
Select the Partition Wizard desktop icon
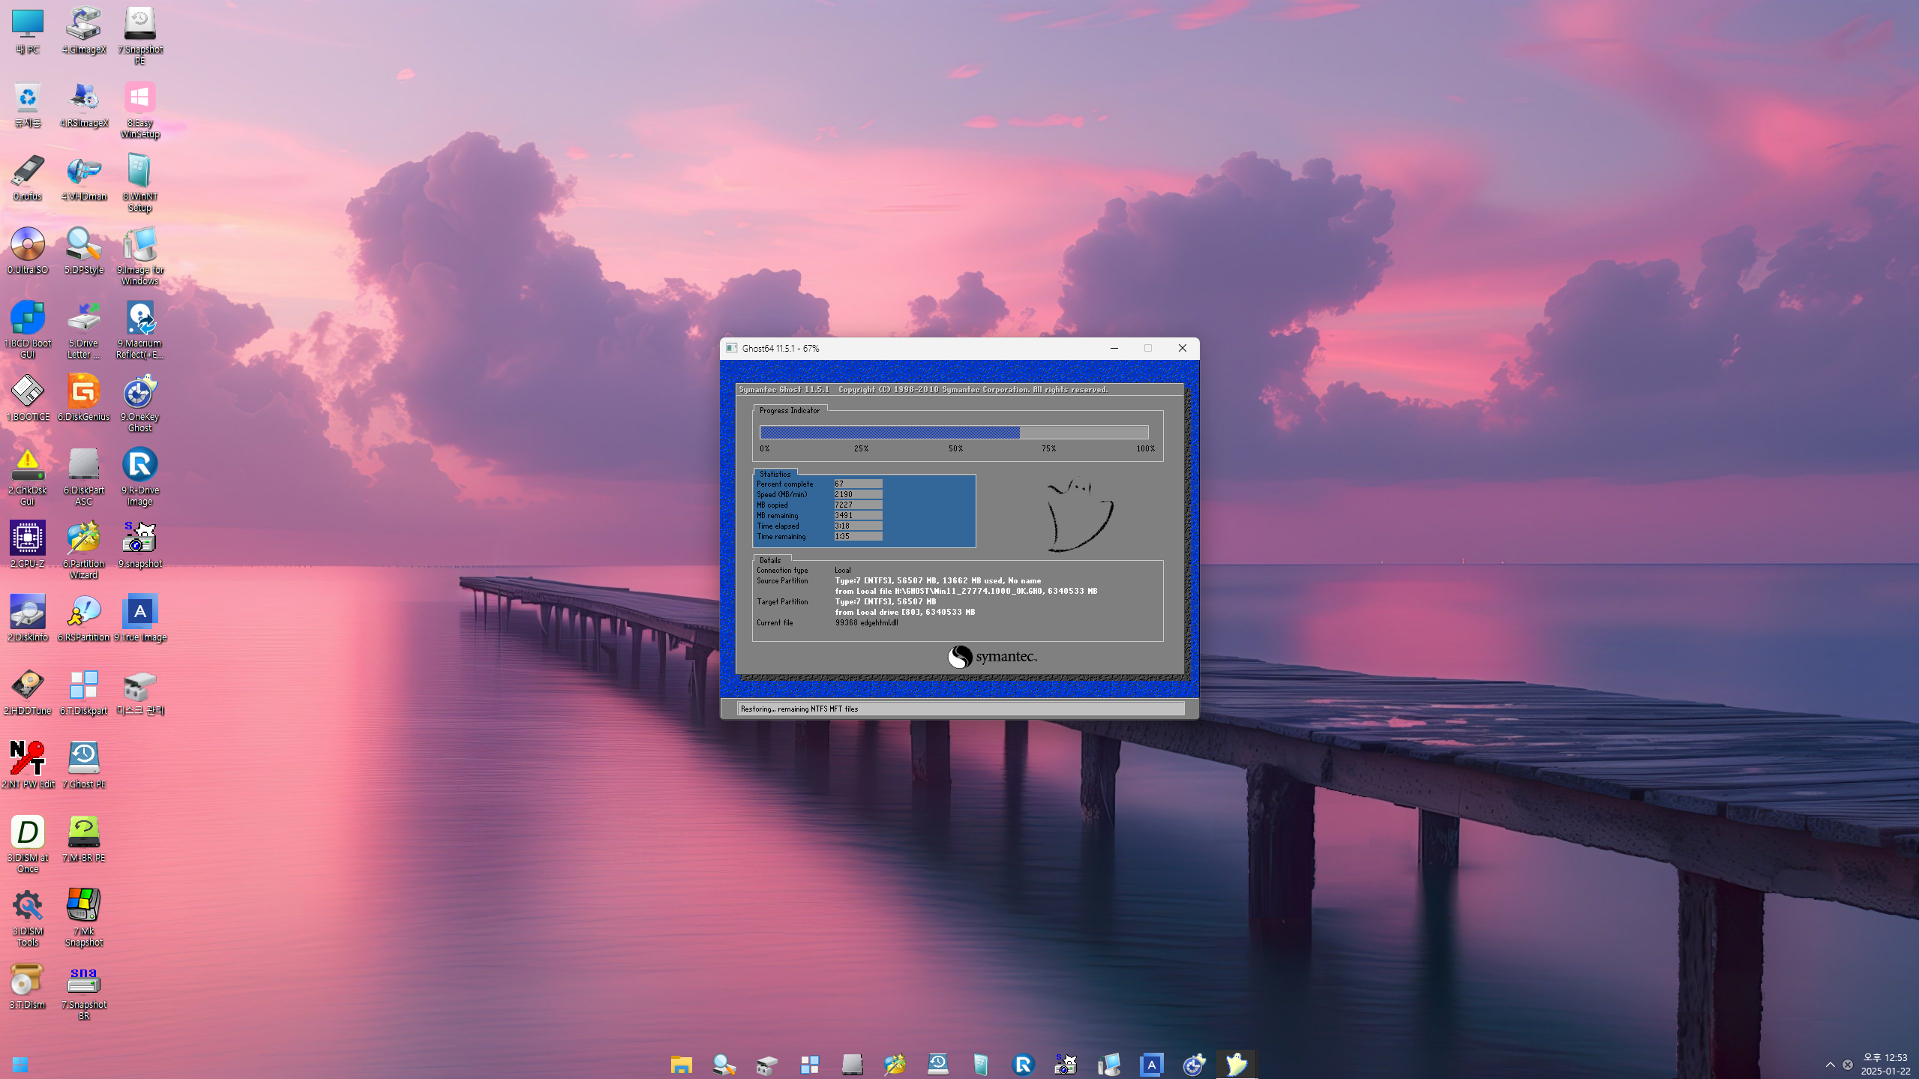(x=83, y=539)
